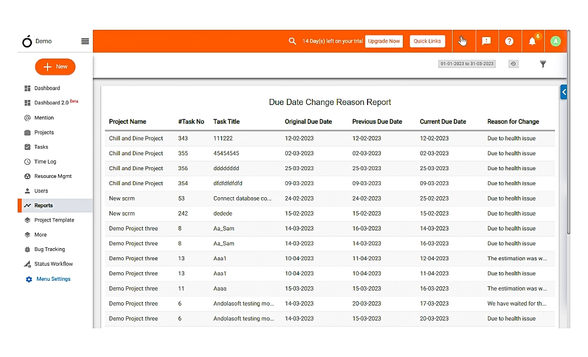Screen dimensions: 588x357
Task: Open the feedback chat icon
Action: click(x=486, y=41)
